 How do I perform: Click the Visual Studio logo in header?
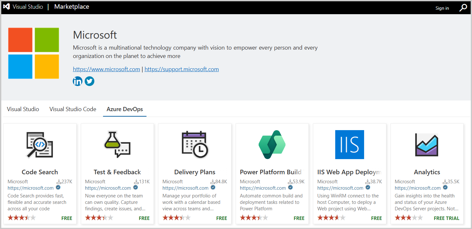(6, 7)
